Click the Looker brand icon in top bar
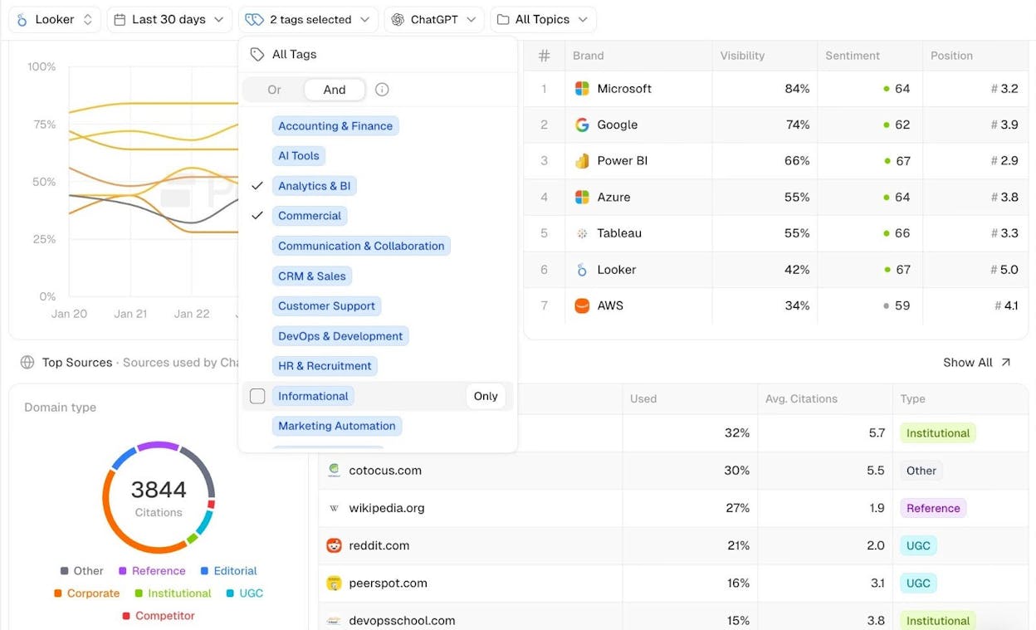Viewport: 1036px width, 630px height. coord(22,19)
